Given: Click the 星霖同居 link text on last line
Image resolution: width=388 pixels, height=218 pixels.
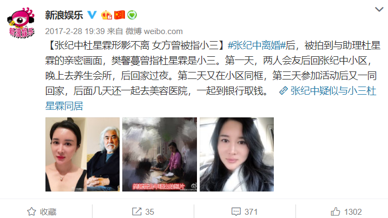Looking at the screenshot, I should point(64,106).
